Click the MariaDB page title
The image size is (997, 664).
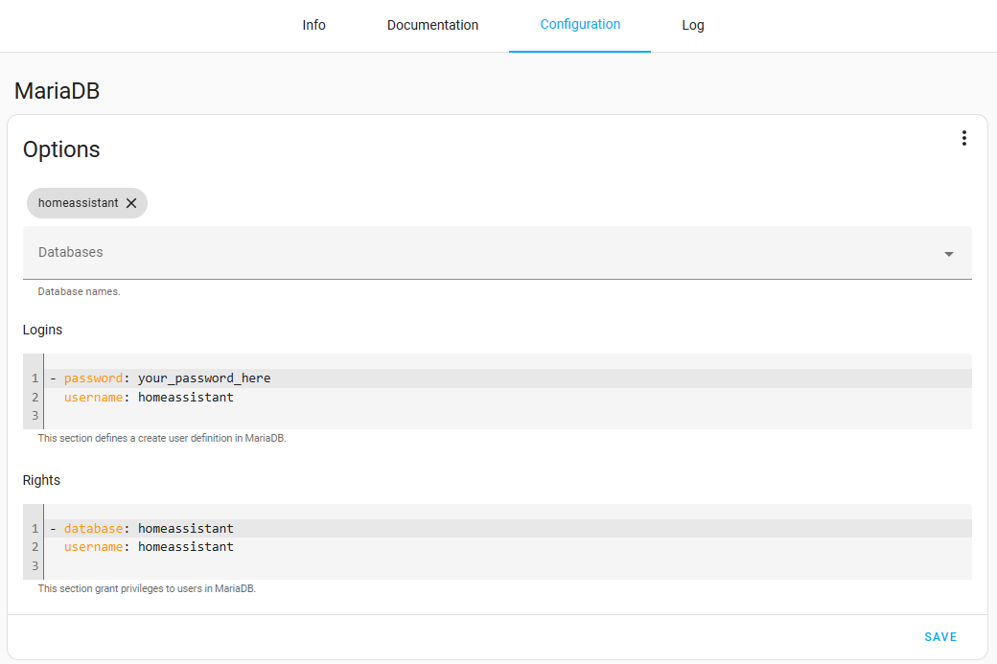click(x=58, y=91)
